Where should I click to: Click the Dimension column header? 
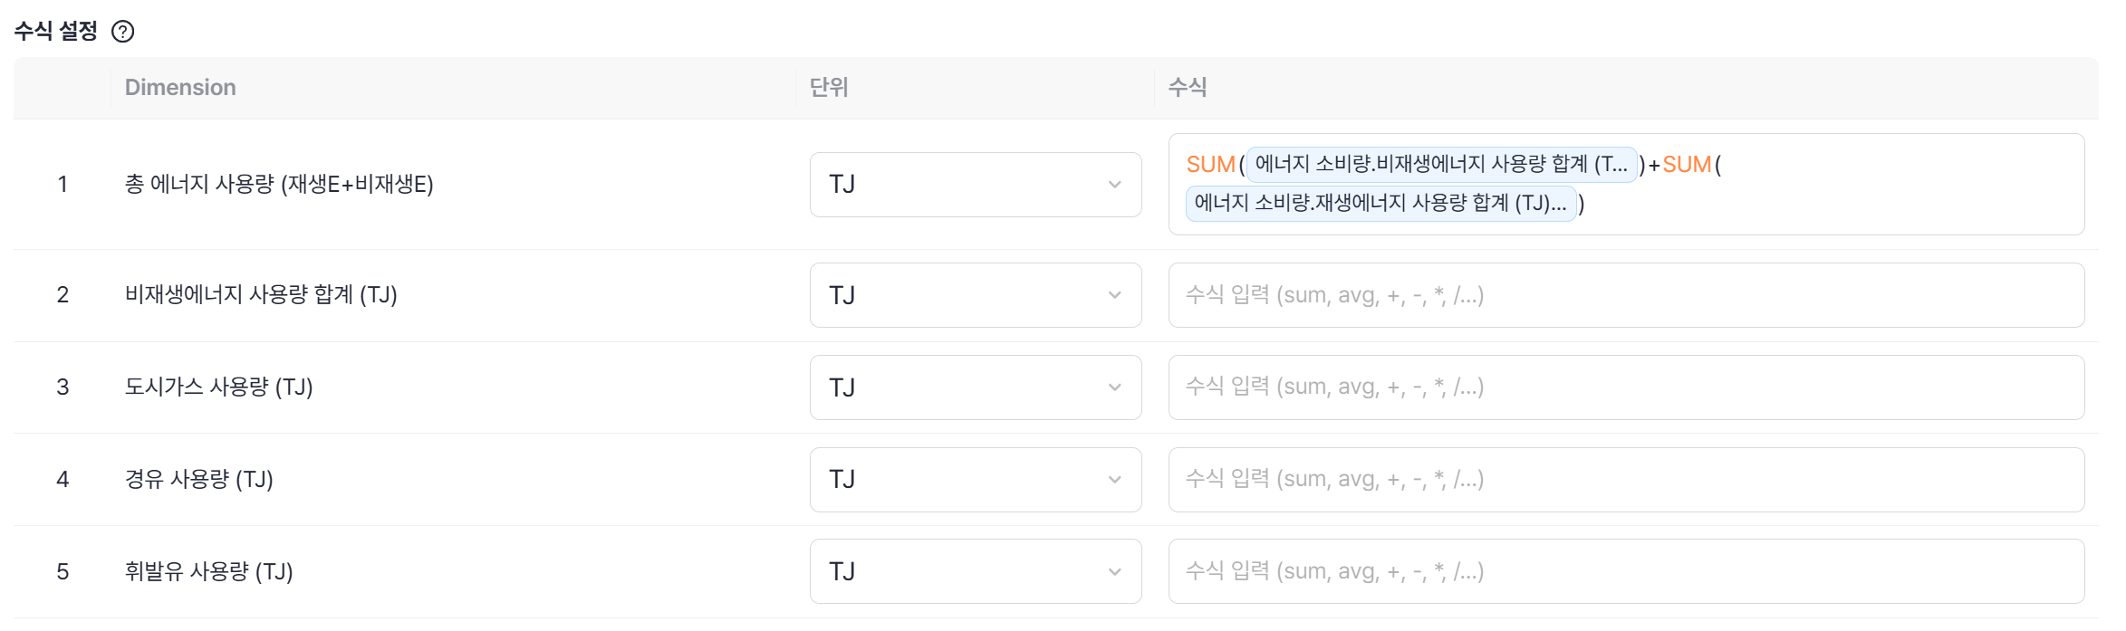coord(180,87)
